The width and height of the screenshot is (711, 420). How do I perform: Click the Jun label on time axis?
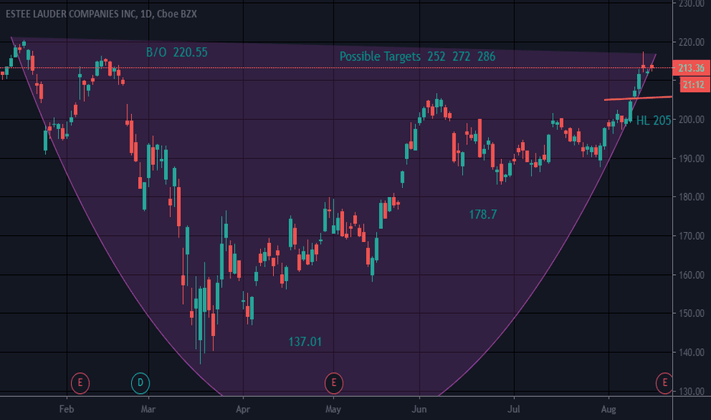click(419, 409)
